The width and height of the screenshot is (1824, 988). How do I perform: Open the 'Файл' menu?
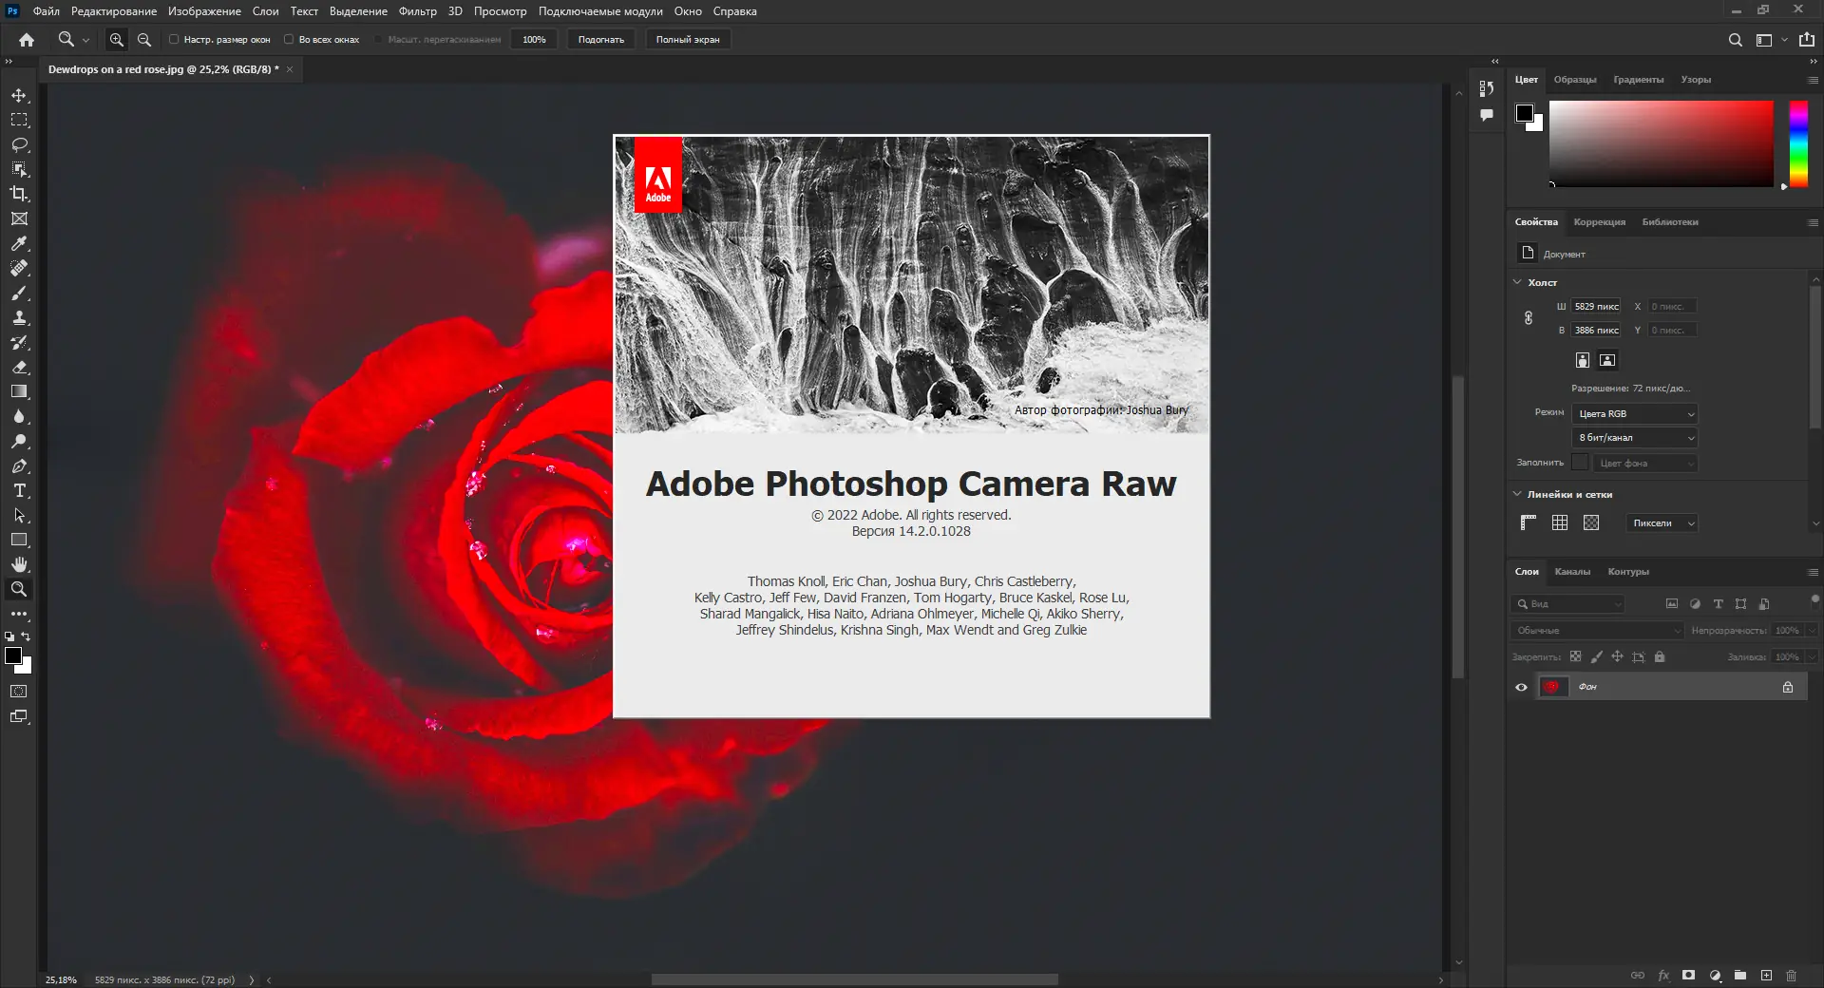(46, 11)
